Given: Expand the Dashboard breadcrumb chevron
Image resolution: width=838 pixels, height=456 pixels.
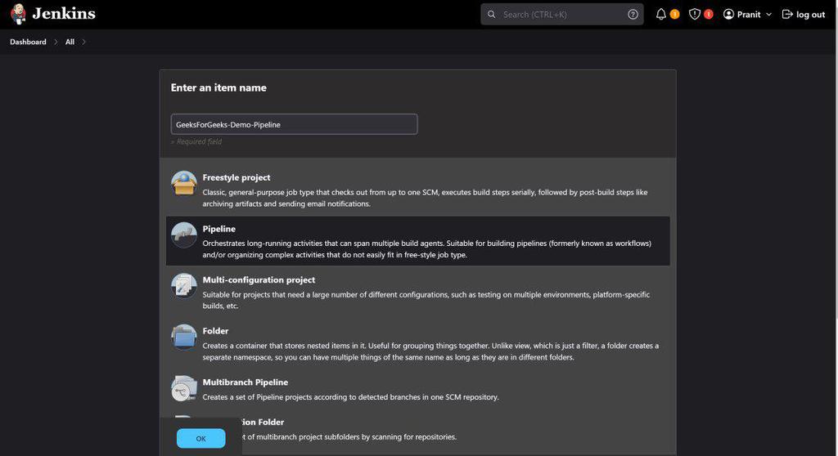Looking at the screenshot, I should tap(56, 42).
